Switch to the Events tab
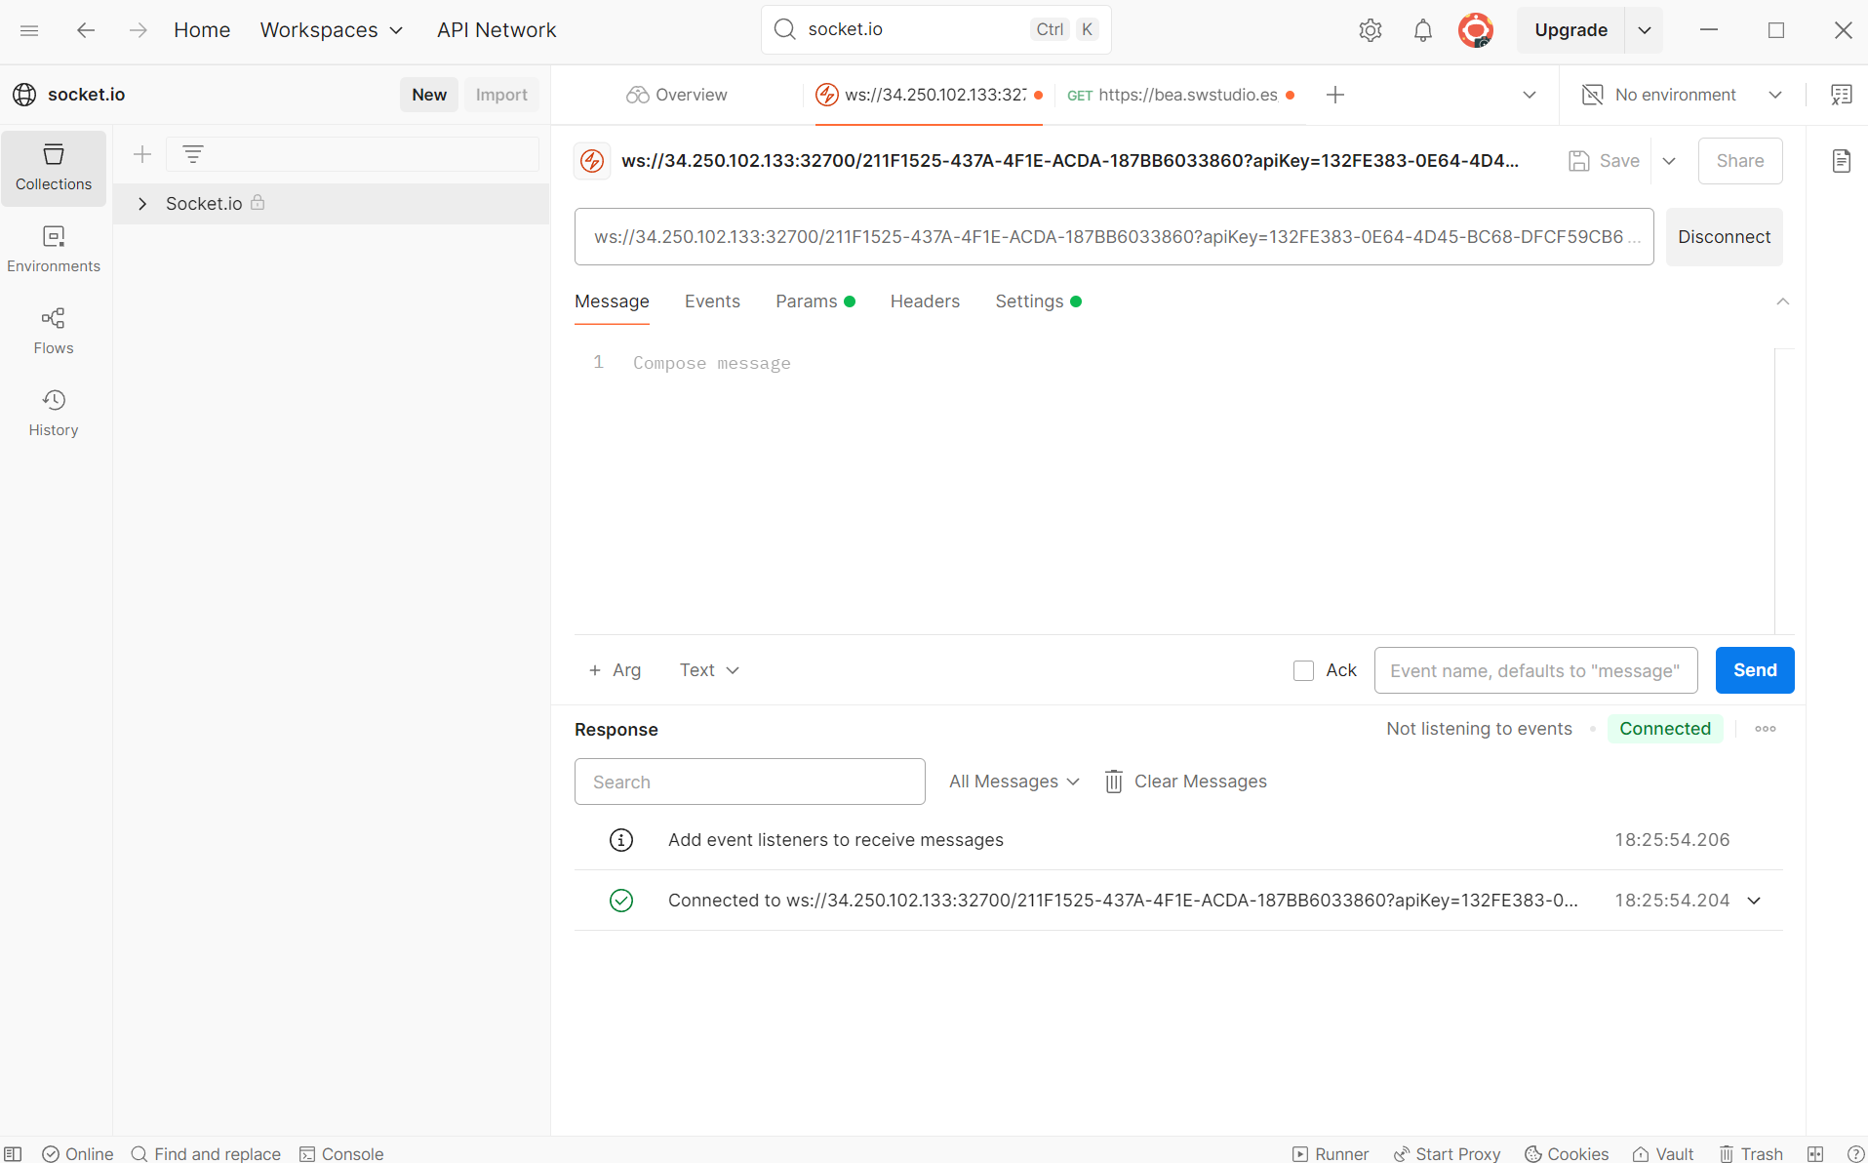This screenshot has height=1163, width=1868. tap(712, 301)
